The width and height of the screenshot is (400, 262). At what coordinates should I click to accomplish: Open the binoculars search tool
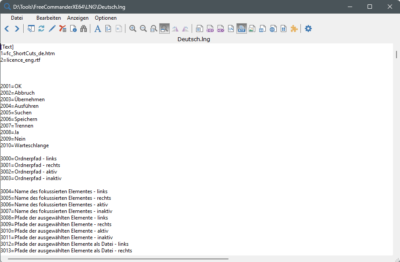84,29
